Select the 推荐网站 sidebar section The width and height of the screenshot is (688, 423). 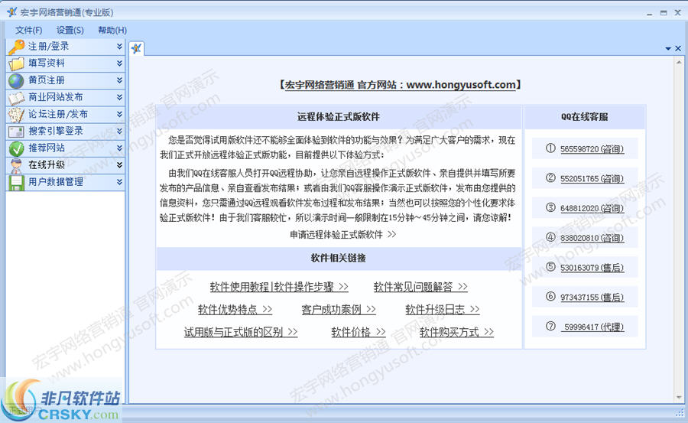(66, 148)
